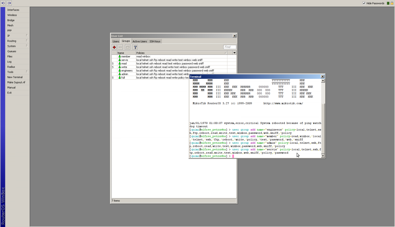
Task: Toggle the Hide Passwords checkbox
Action: coord(364,3)
